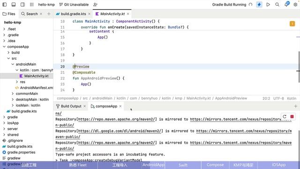Open the search magnifier in toolbar
Image resolution: width=300 pixels, height=169 pixels.
click(x=277, y=5)
